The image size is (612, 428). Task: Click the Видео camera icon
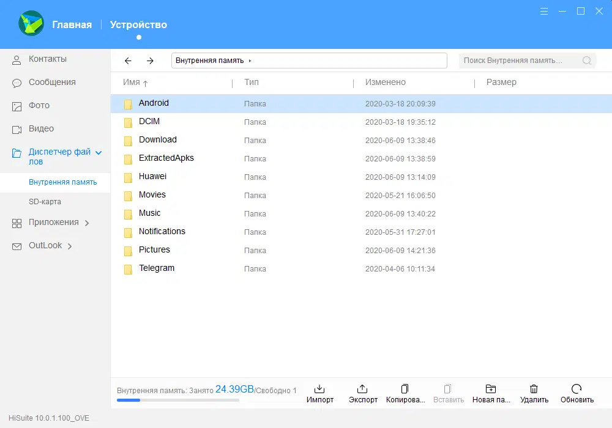pyautogui.click(x=17, y=130)
